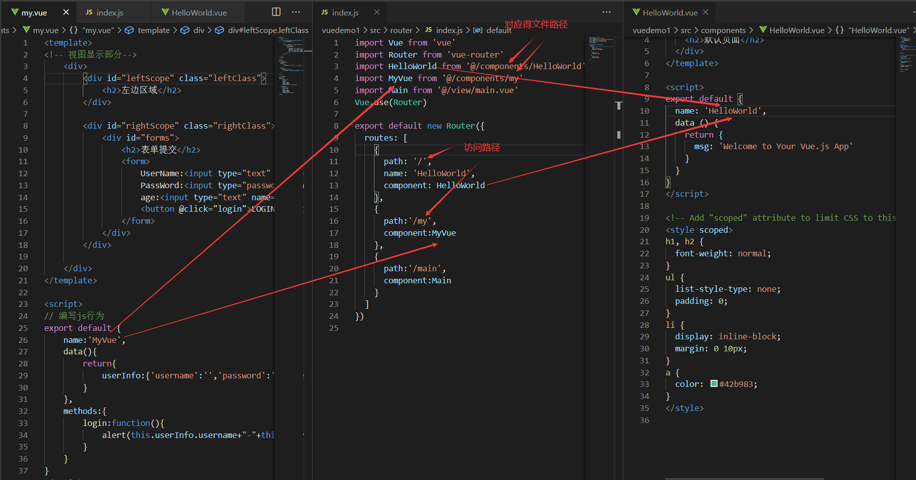Click Vue icon on left group's HelloWorld.vue tab
The image size is (916, 480).
pos(165,12)
